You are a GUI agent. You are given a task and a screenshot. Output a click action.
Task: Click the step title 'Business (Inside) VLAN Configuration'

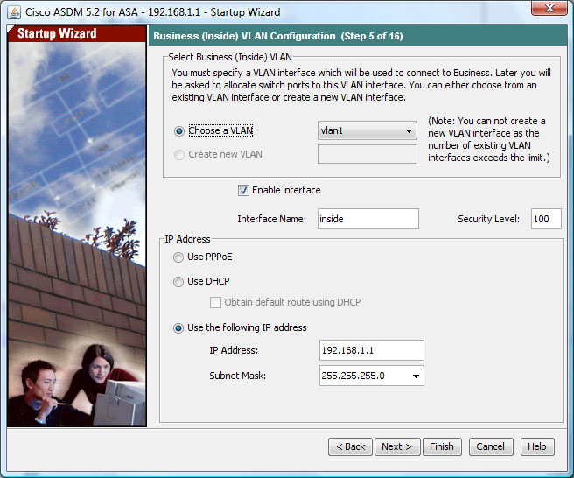coord(244,36)
